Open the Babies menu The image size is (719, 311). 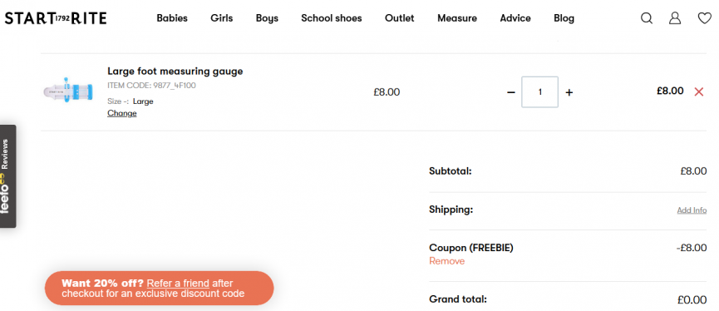172,18
